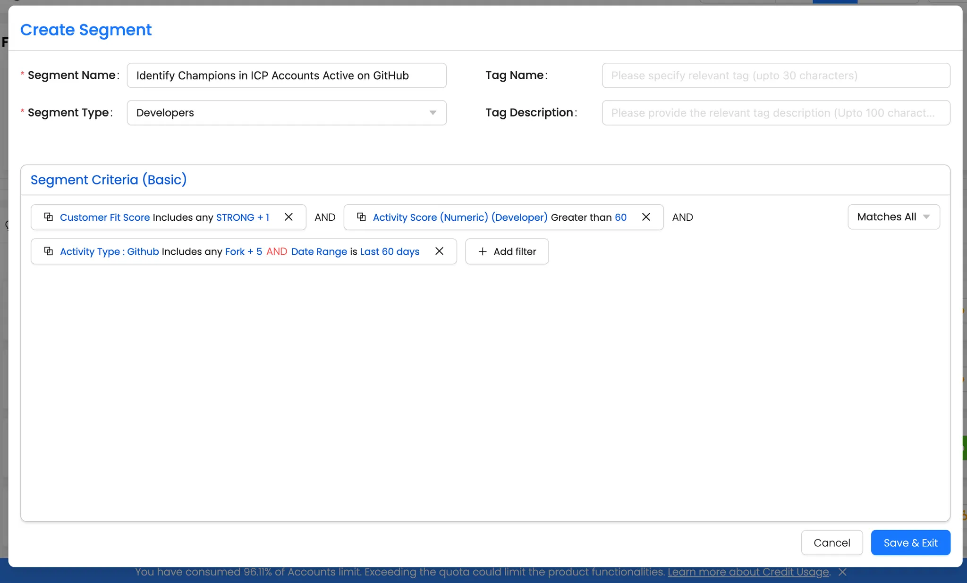Click copy icon on Activity Type Github filter

pyautogui.click(x=48, y=251)
